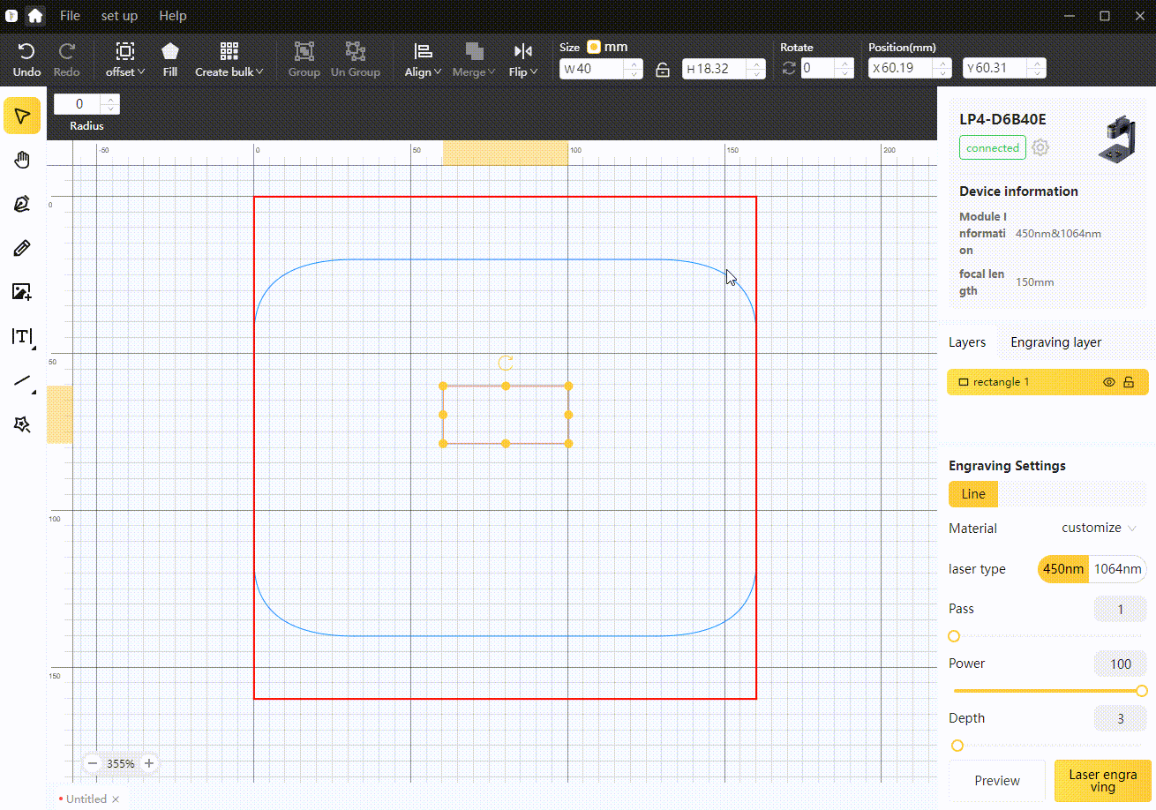Image resolution: width=1156 pixels, height=810 pixels.
Task: Open the Material customize dropdown
Action: click(1099, 528)
